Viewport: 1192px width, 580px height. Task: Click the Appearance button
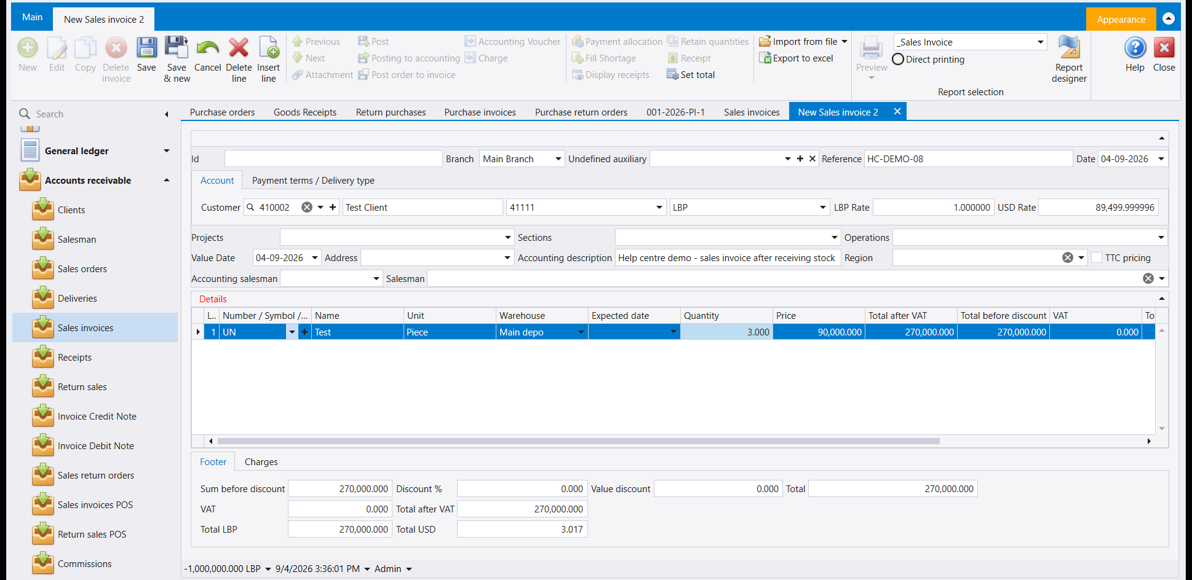[x=1121, y=19]
